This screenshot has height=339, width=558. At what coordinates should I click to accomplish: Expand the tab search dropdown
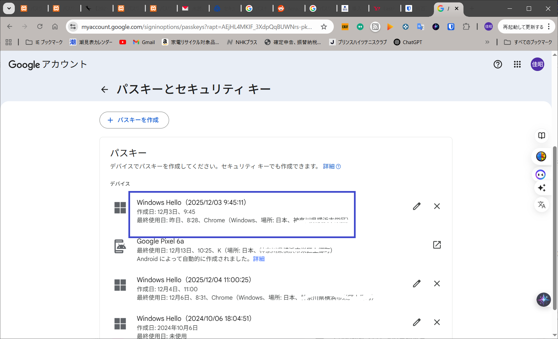(9, 8)
